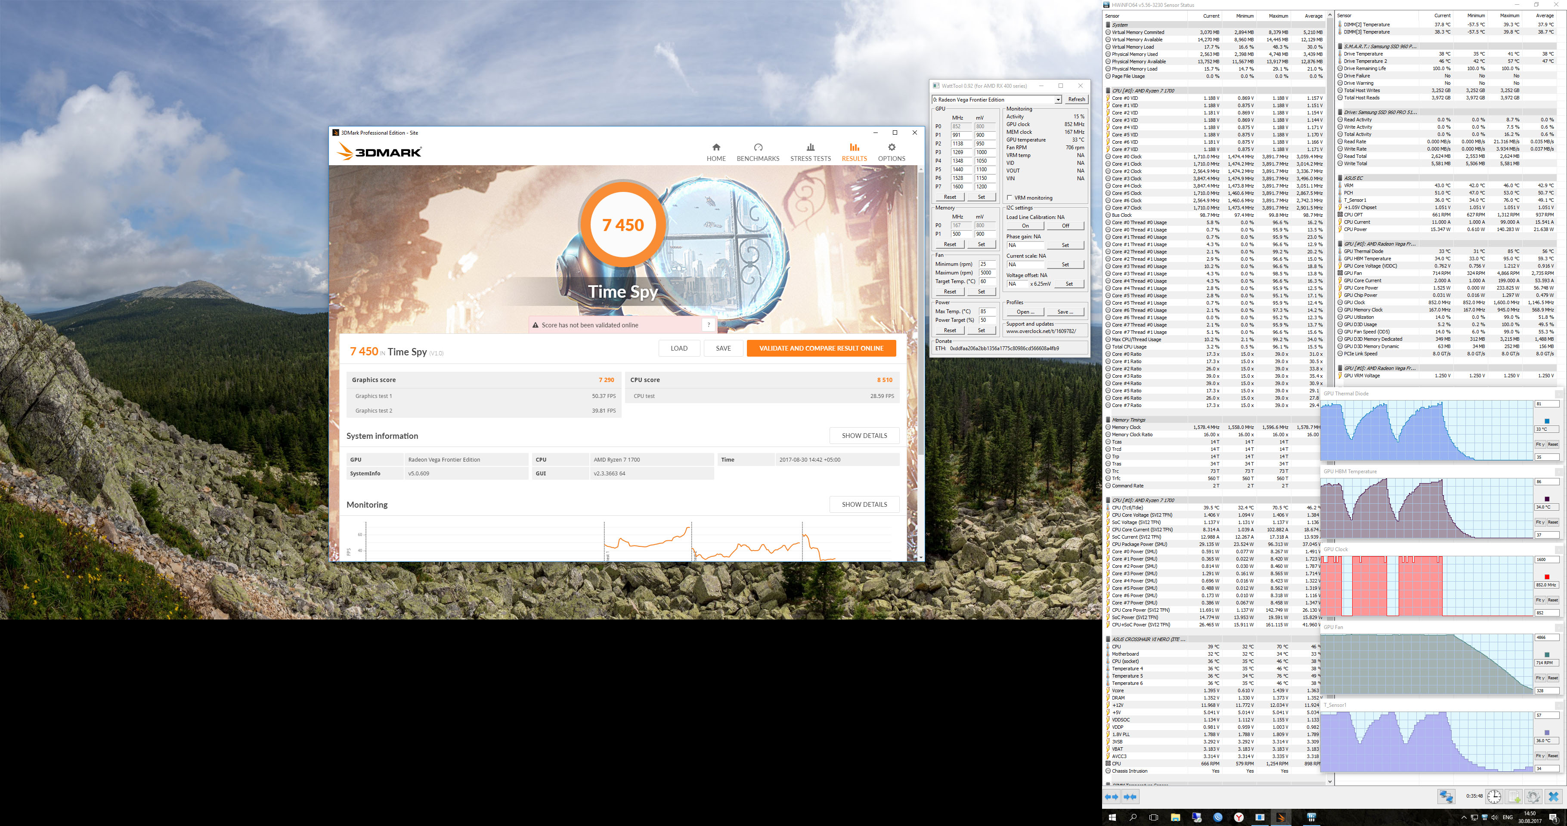Go to the BENCHMARKS section
This screenshot has width=1567, height=826.
pyautogui.click(x=757, y=151)
